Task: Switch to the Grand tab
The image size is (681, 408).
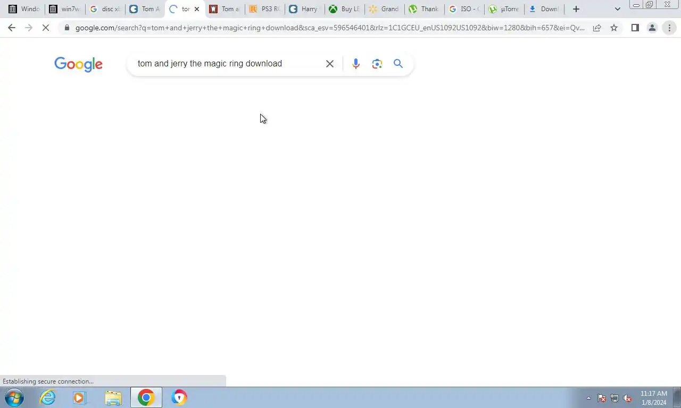Action: click(384, 9)
